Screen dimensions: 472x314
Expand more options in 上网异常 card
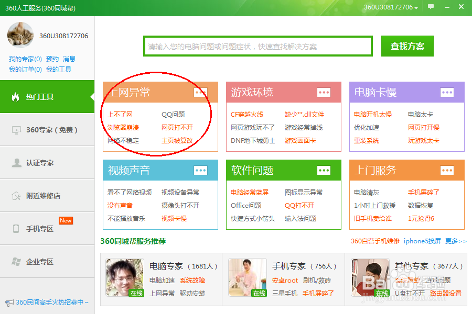(200, 92)
